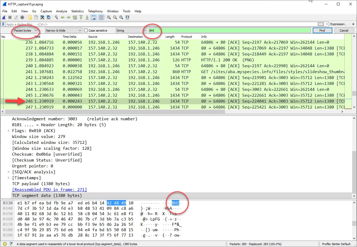Open the capture options gear icon

22,17
